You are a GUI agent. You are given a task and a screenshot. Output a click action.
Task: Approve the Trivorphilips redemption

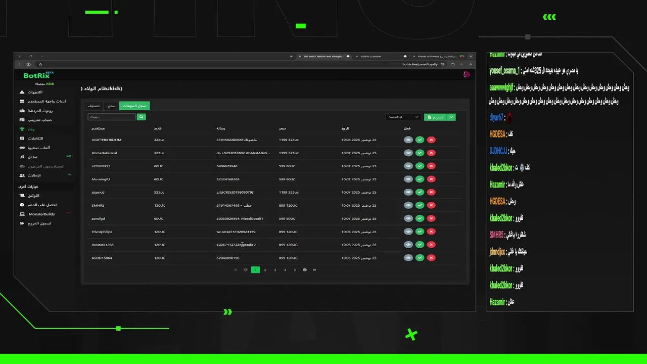click(420, 232)
